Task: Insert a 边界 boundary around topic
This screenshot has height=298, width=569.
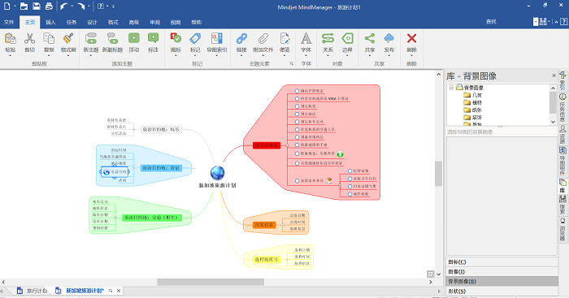Action: point(347,43)
